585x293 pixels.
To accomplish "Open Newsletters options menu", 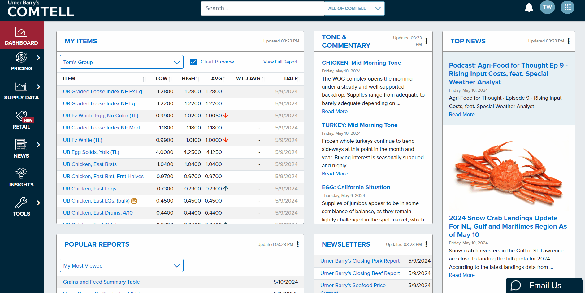I will [x=427, y=244].
